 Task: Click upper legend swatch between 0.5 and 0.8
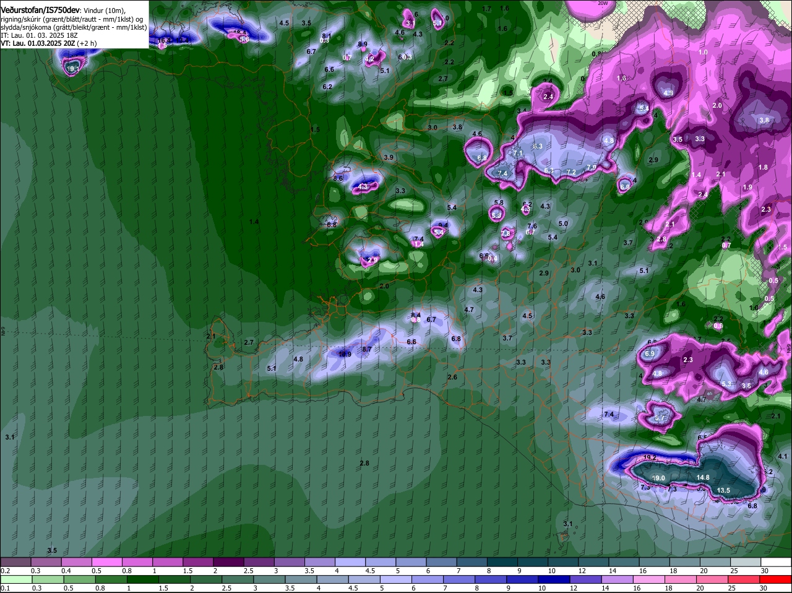[107, 561]
